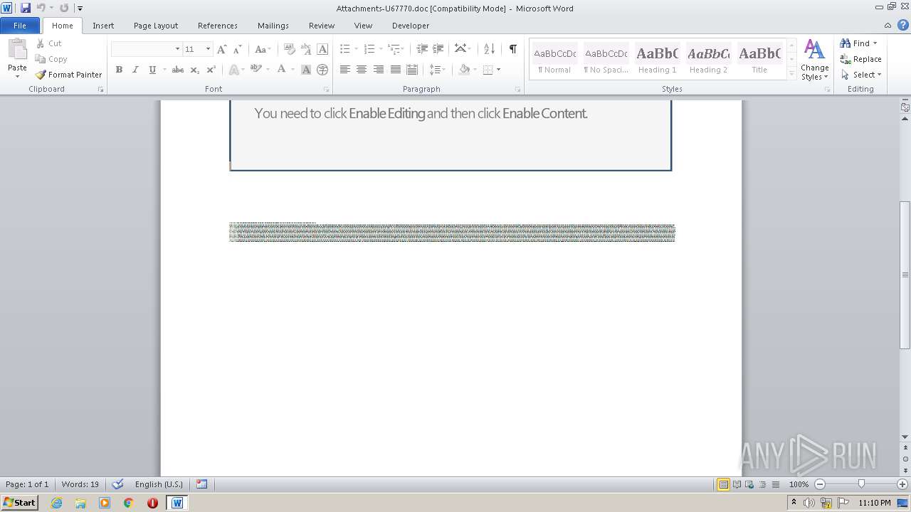Expand the bullets list dropdown
Screen dimensions: 911x512
(x=355, y=49)
